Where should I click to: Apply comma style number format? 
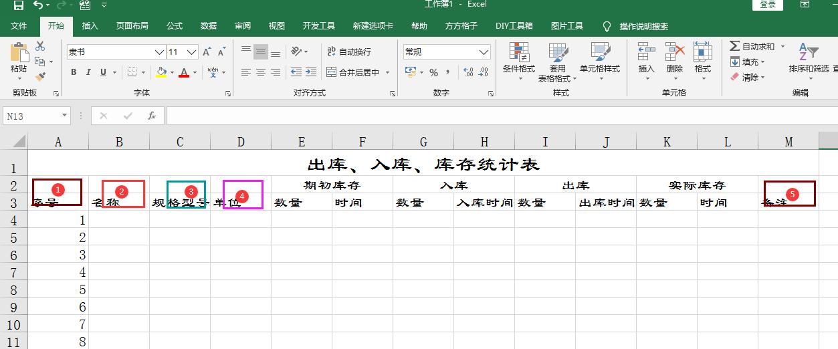pos(447,72)
